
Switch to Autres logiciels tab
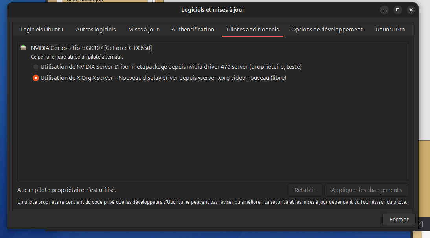pos(96,30)
